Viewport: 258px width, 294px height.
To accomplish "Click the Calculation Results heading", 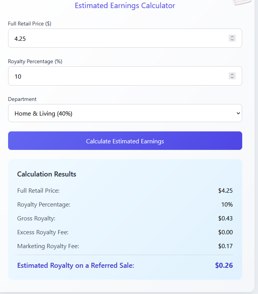I will (47, 174).
